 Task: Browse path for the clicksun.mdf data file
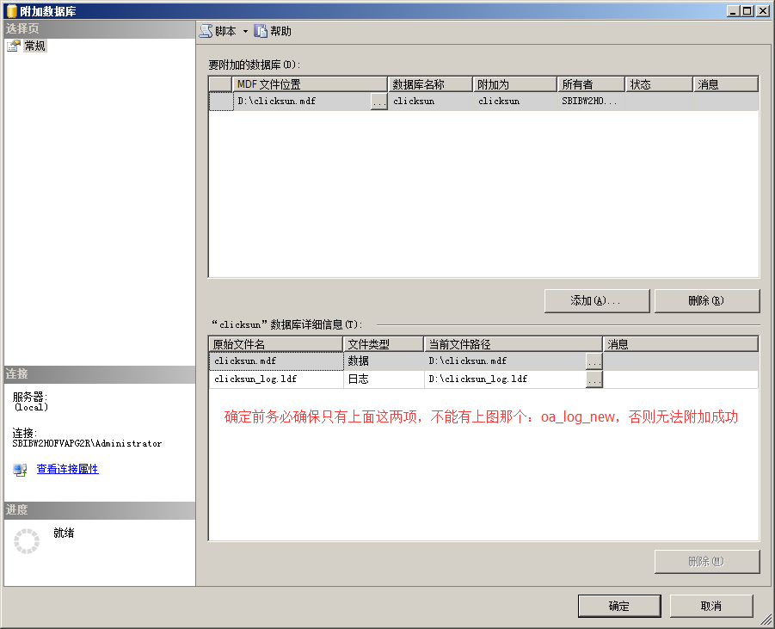coord(594,361)
